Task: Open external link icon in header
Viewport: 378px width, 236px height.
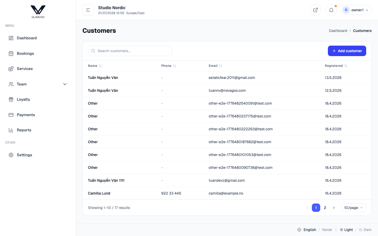Action: [x=316, y=10]
